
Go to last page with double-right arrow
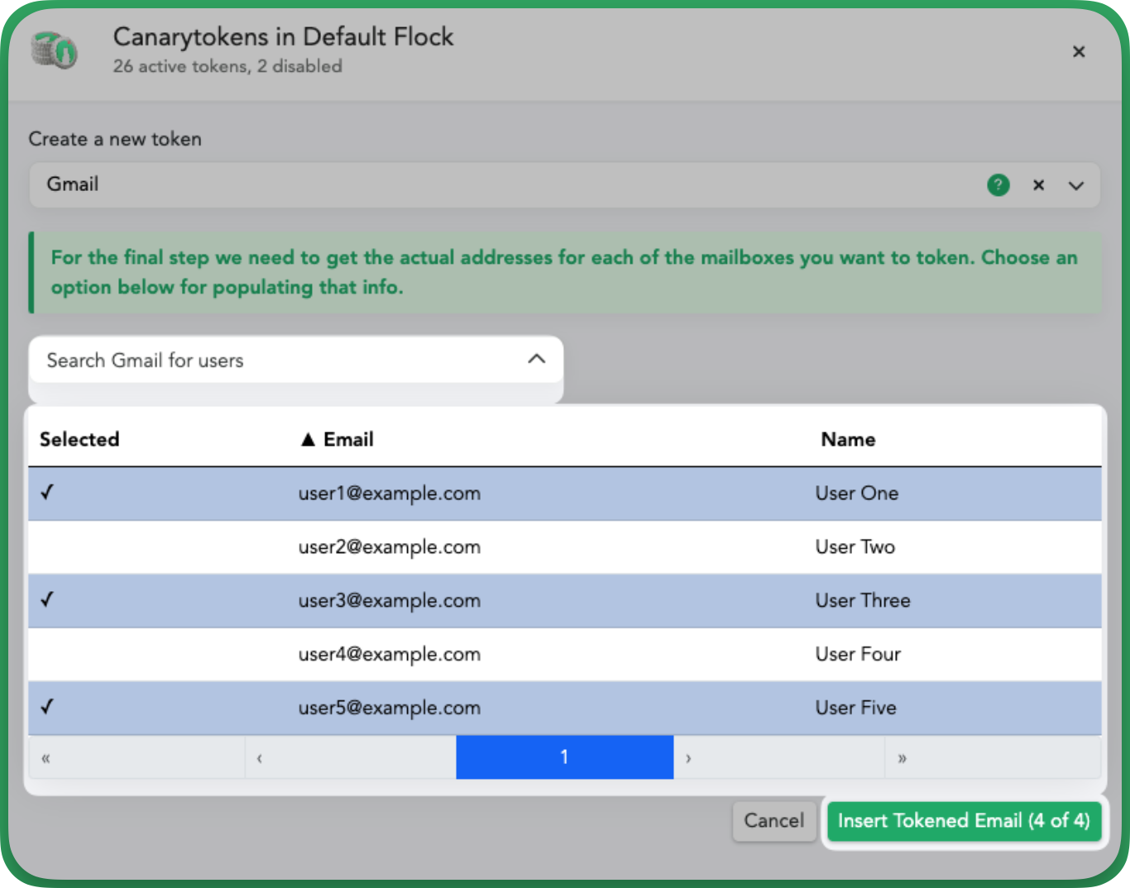pyautogui.click(x=993, y=757)
